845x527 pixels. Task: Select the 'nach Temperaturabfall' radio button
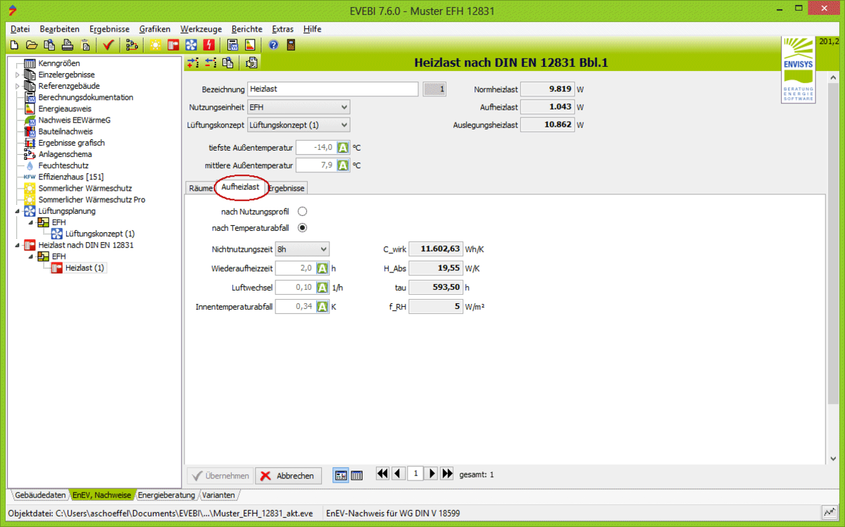point(303,228)
